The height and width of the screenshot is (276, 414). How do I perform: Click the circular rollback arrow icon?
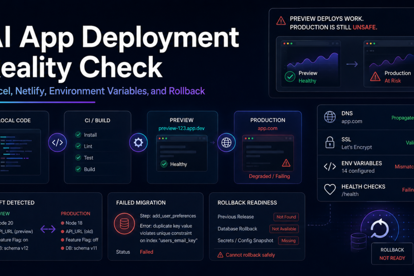click(379, 228)
